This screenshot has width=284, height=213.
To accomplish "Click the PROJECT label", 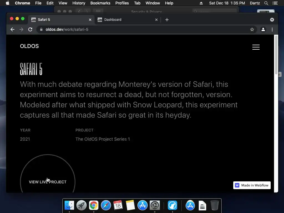I will 84,130.
